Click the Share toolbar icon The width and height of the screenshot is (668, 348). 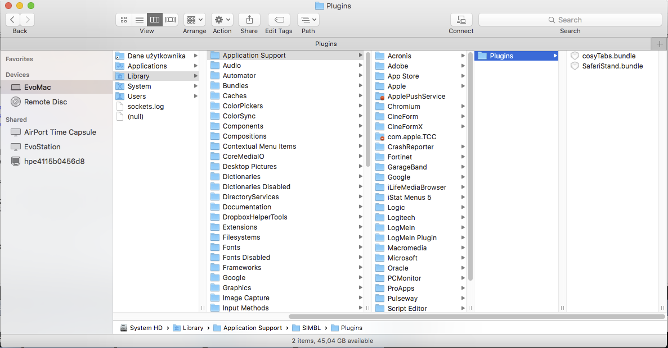(249, 20)
